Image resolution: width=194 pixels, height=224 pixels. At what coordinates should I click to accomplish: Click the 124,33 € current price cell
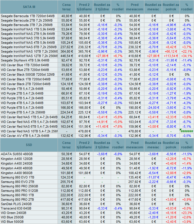coord(66,177)
